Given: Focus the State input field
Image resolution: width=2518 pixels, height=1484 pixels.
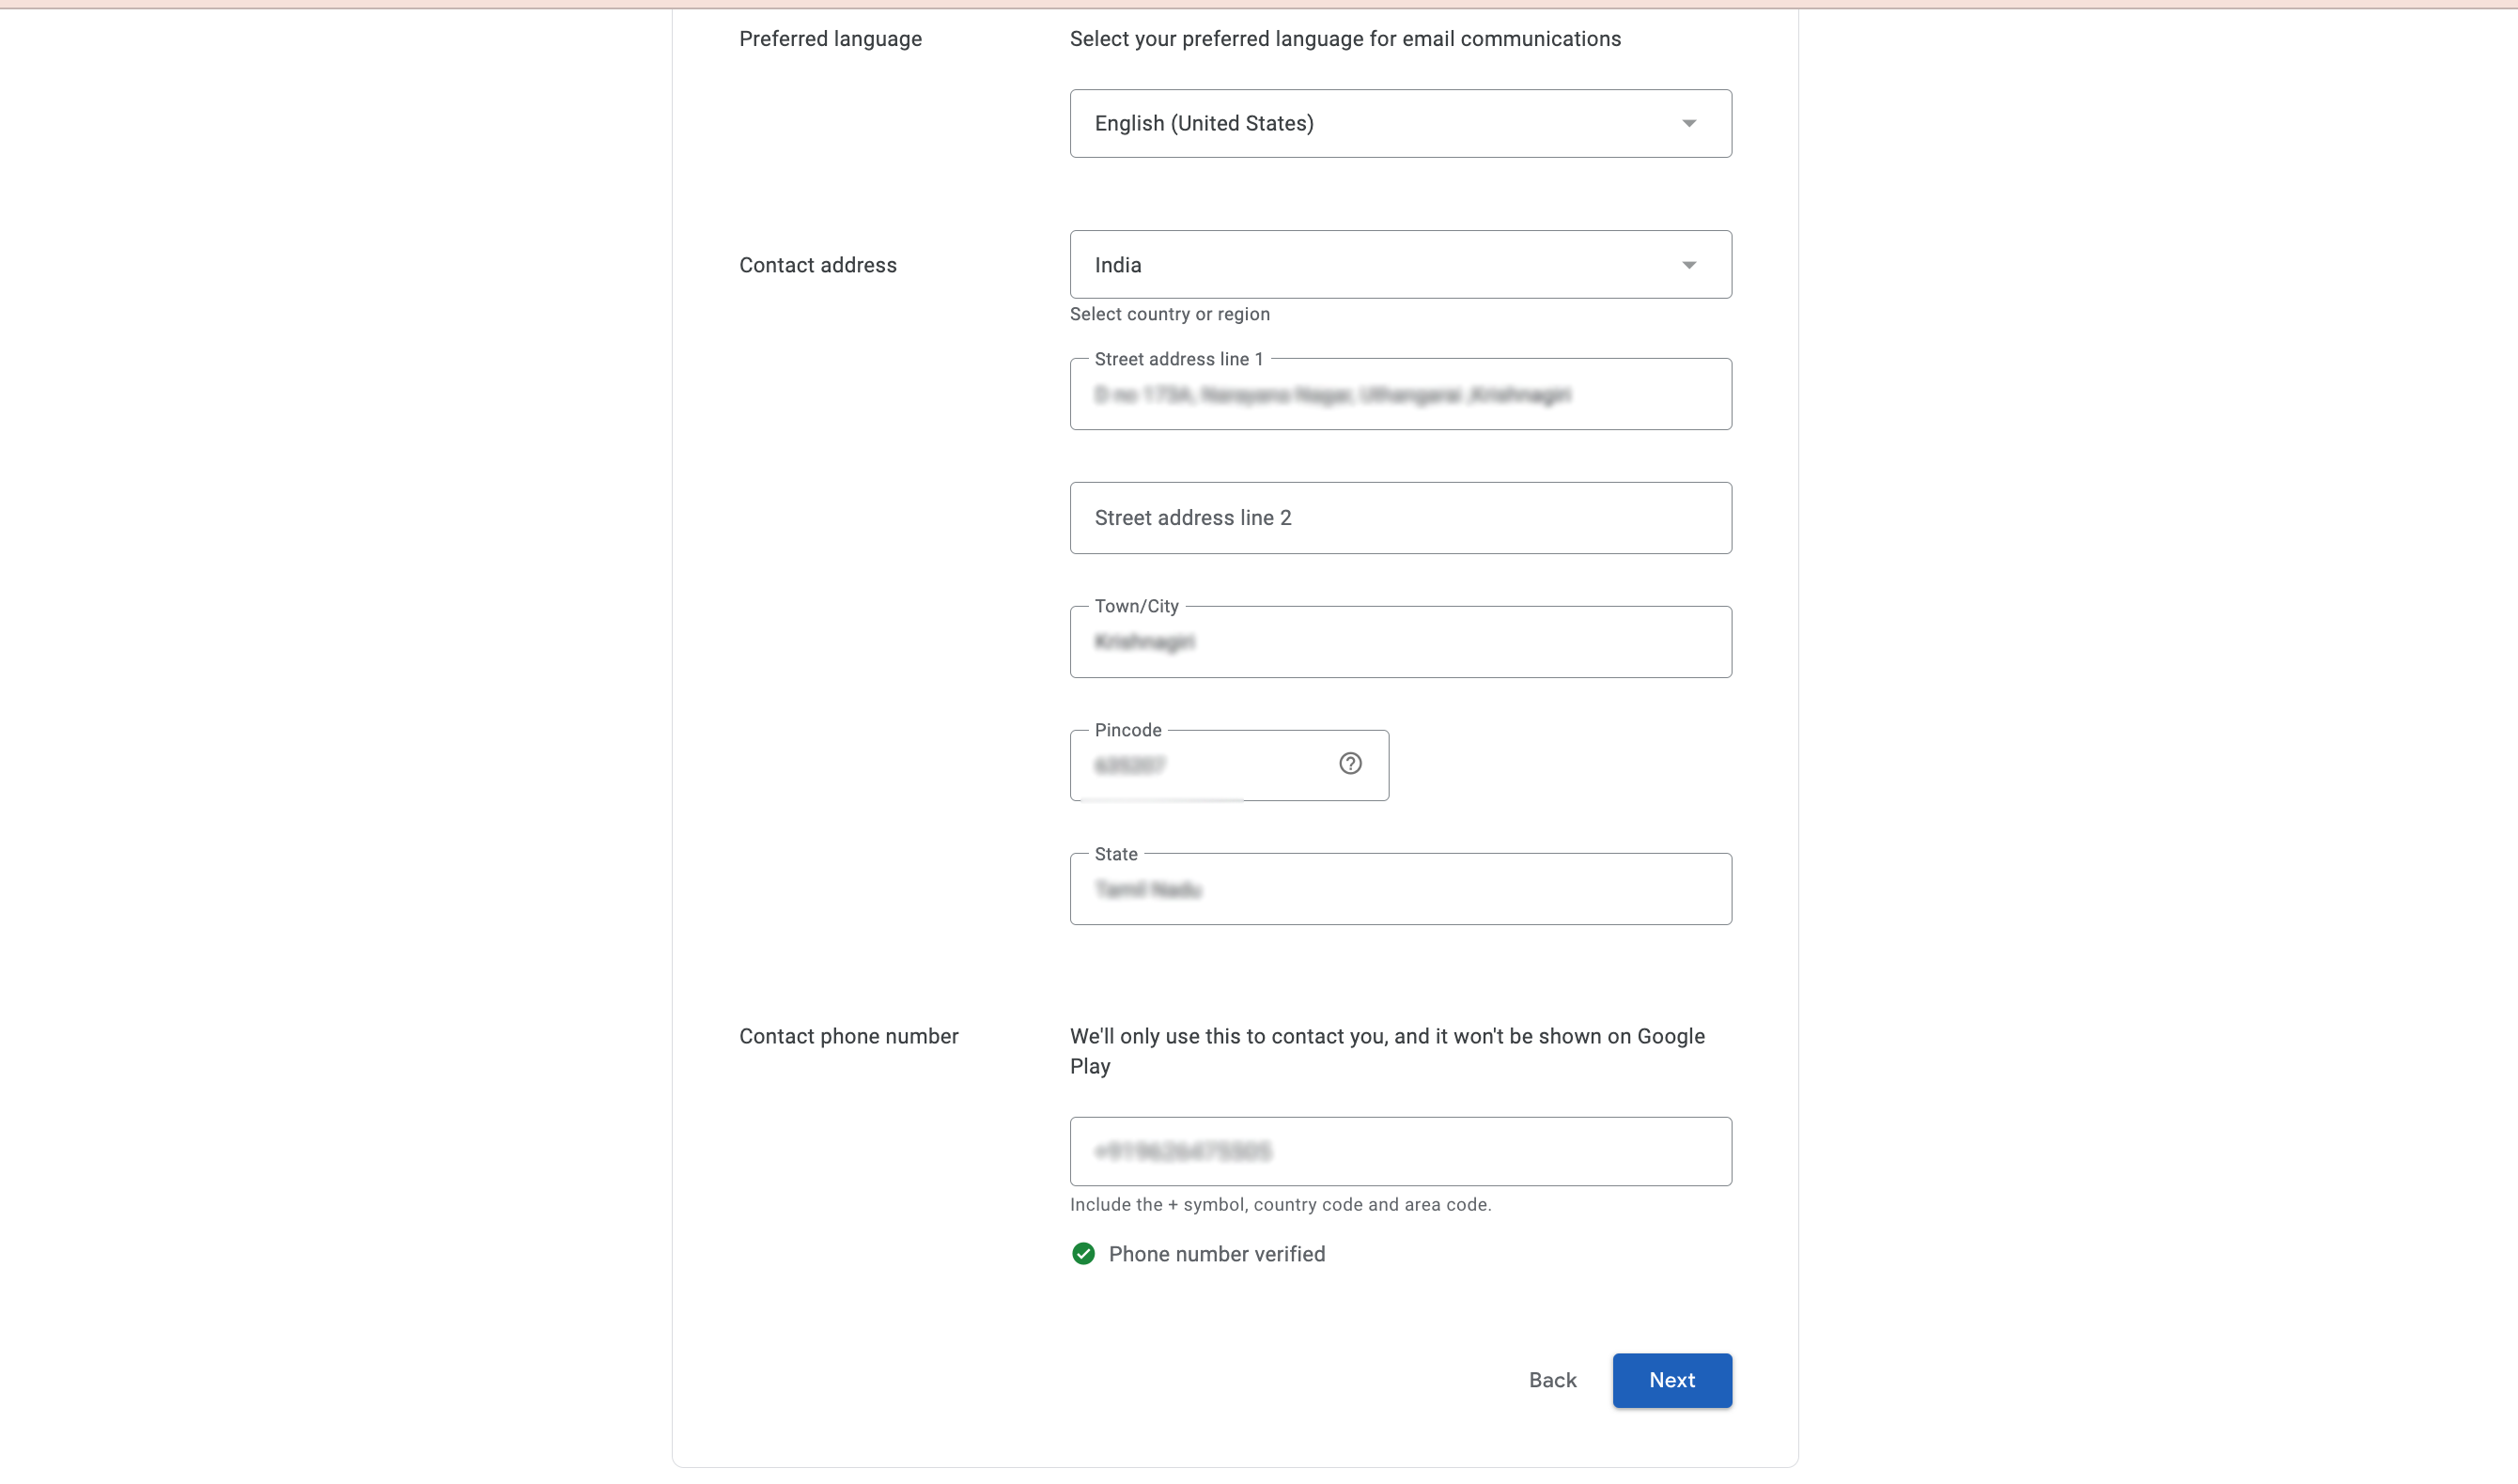Looking at the screenshot, I should click(x=1400, y=889).
